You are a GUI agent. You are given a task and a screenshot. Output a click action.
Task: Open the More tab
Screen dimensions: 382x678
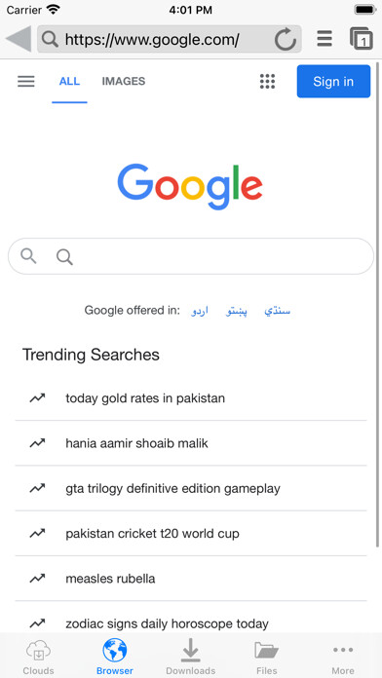[343, 657]
